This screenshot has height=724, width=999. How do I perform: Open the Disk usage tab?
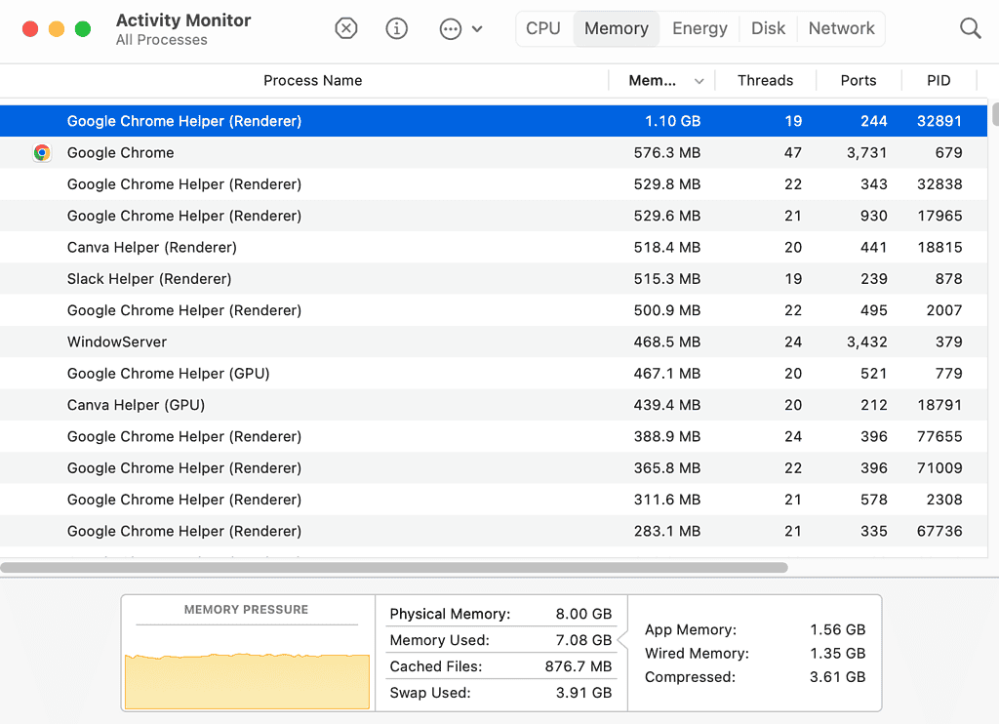(x=768, y=28)
